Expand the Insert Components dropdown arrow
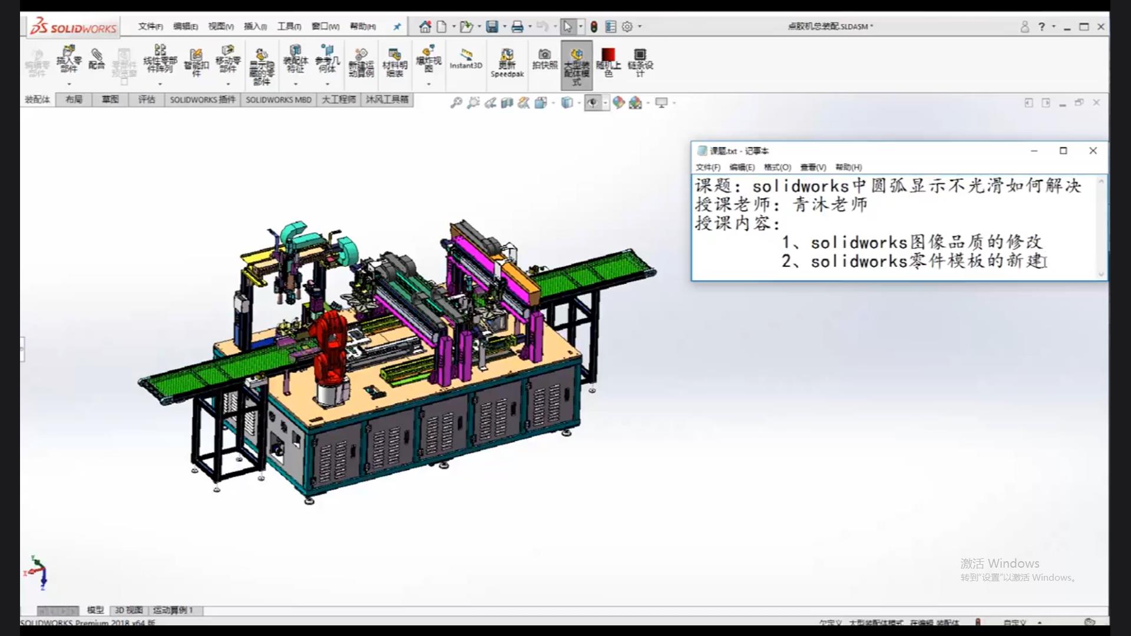The width and height of the screenshot is (1131, 636). [69, 84]
